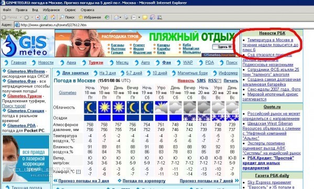This screenshot has width=314, height=189.
Task: Click the Stop loading icon
Action: [38, 17]
